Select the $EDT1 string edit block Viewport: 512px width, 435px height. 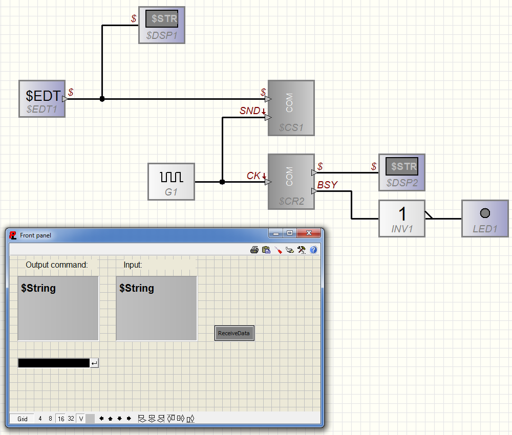coord(42,99)
